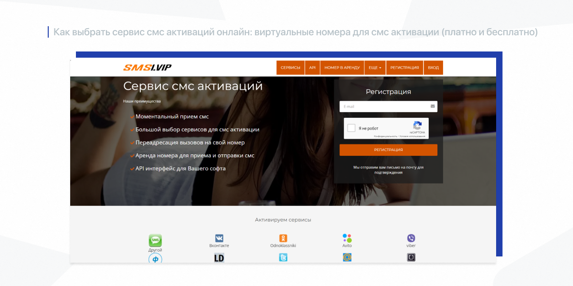This screenshot has height=286, width=573.
Task: Click the envelope icon in E-mail field
Action: click(433, 106)
